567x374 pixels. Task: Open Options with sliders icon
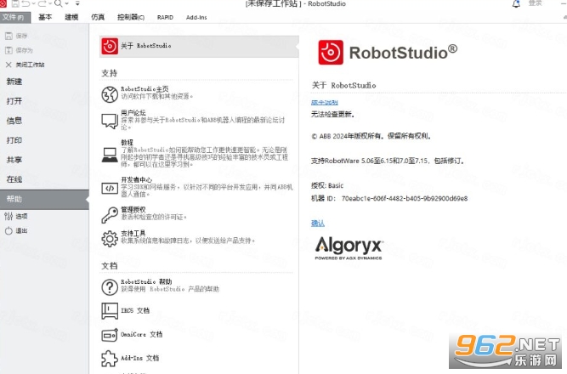tap(16, 216)
